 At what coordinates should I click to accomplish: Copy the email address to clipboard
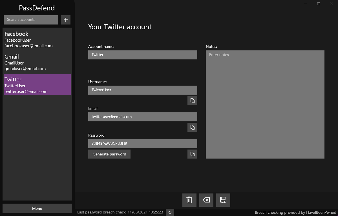click(192, 127)
